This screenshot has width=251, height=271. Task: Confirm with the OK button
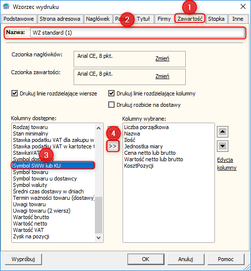pos(146,259)
